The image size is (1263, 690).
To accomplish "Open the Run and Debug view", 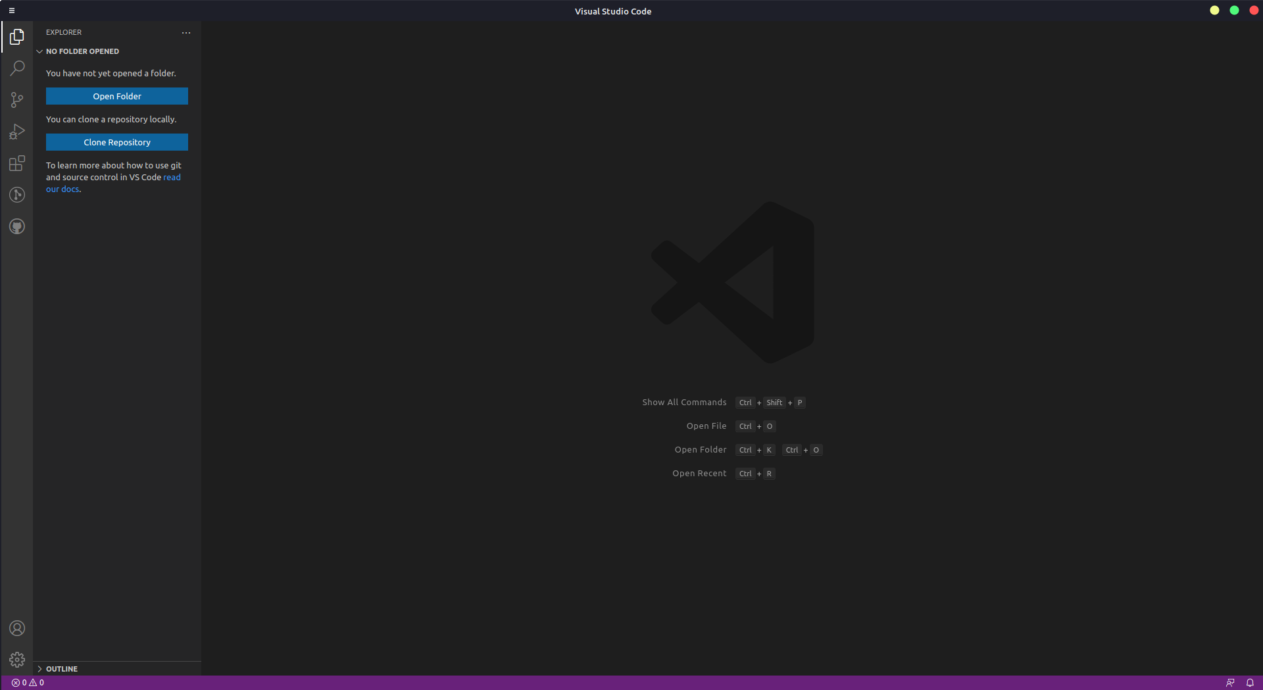I will click(x=17, y=132).
